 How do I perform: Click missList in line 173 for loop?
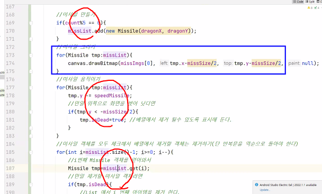tap(114, 55)
